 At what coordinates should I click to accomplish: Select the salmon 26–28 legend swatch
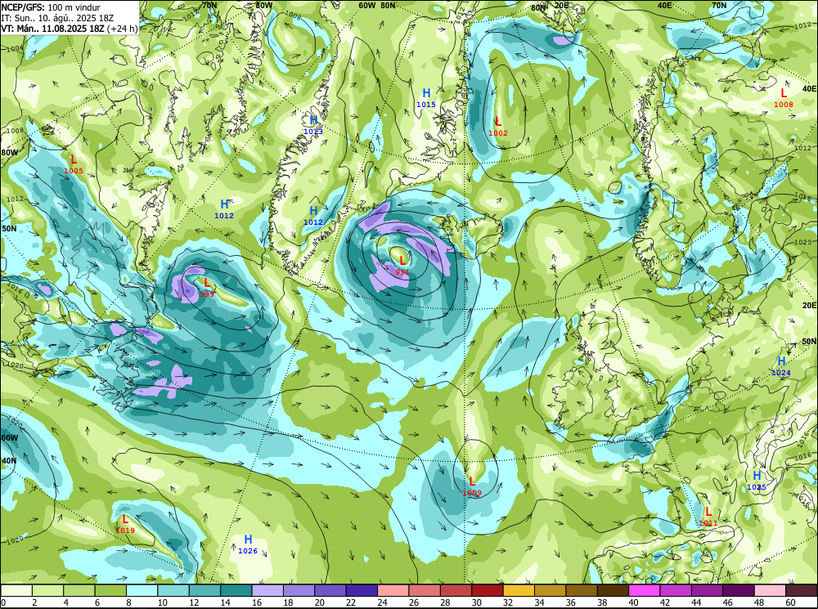[x=425, y=590]
